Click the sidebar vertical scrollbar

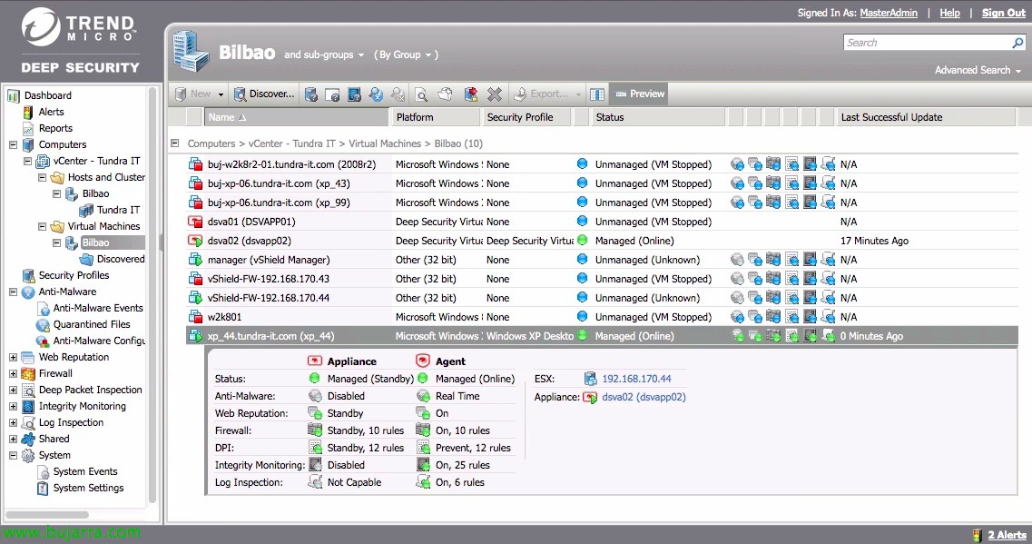pos(152,294)
